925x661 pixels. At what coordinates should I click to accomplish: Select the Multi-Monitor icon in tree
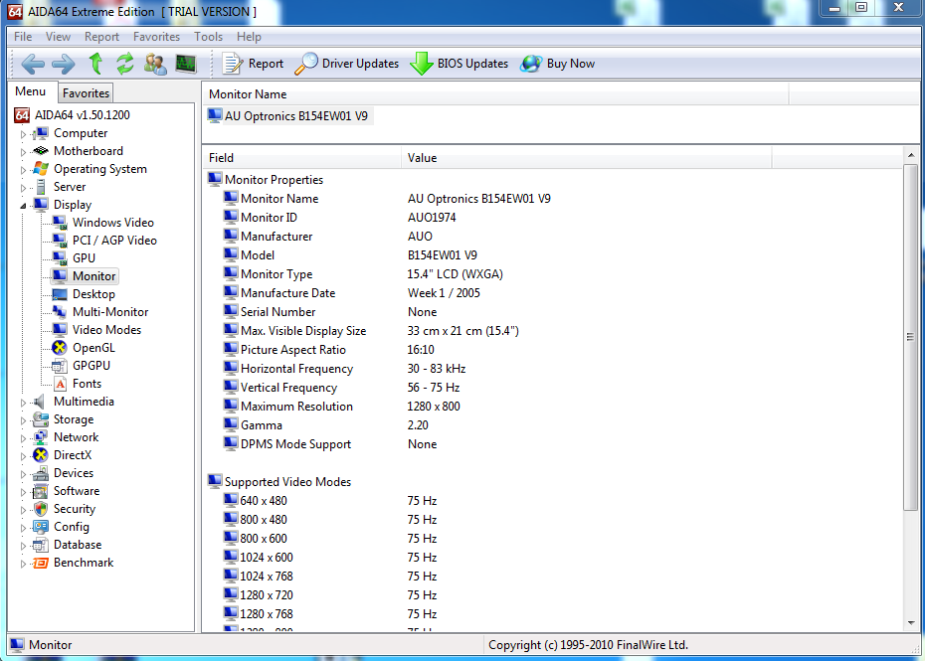click(x=60, y=311)
